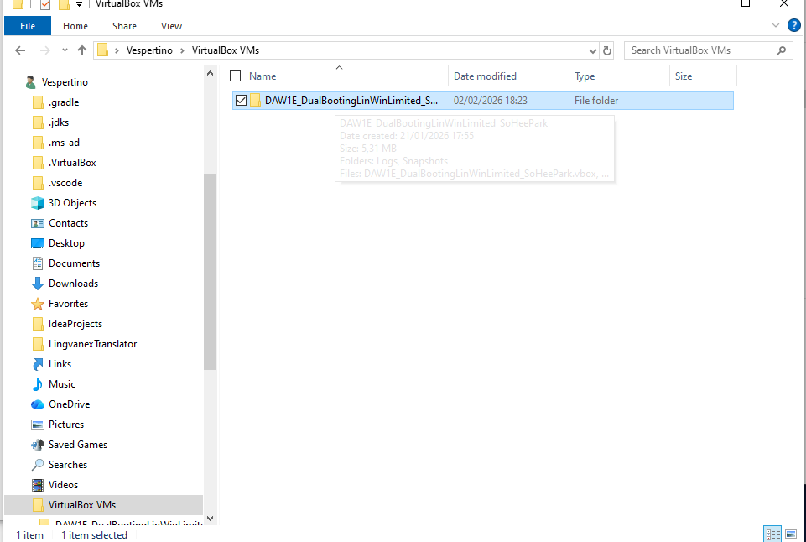Tick the select-all checkbox in header
The image size is (806, 542).
[x=236, y=76]
